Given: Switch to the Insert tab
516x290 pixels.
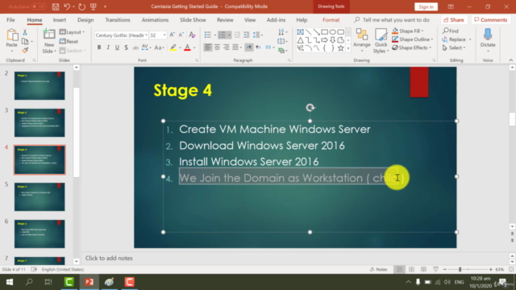Looking at the screenshot, I should click(59, 19).
